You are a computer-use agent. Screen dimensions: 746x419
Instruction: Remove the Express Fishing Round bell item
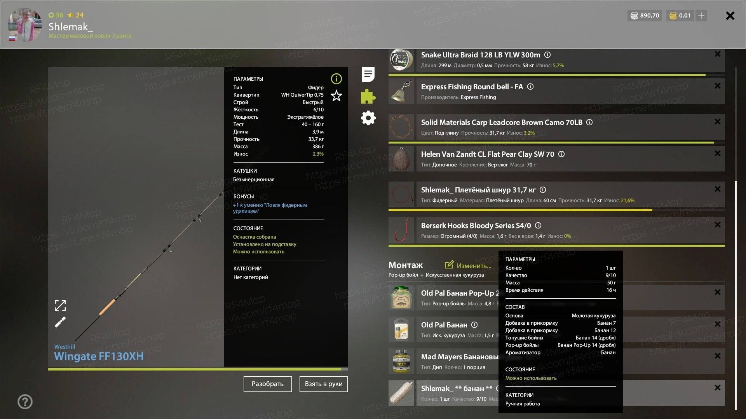click(718, 86)
